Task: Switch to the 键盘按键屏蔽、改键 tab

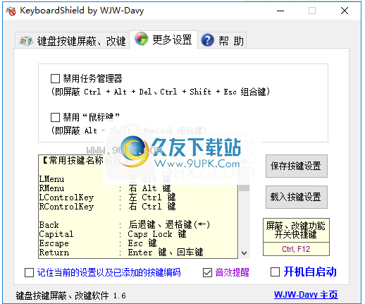Action: pyautogui.click(x=73, y=41)
